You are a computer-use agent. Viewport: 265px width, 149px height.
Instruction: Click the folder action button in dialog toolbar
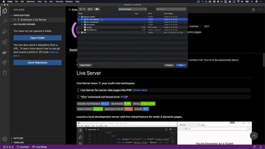click(97, 9)
